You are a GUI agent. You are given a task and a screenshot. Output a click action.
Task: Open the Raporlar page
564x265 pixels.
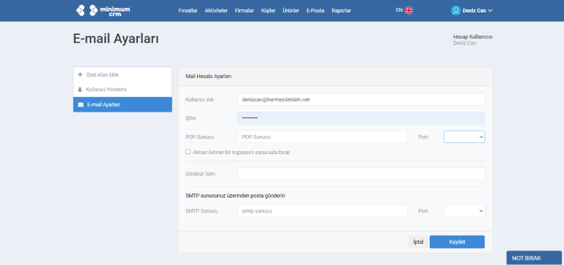(341, 11)
